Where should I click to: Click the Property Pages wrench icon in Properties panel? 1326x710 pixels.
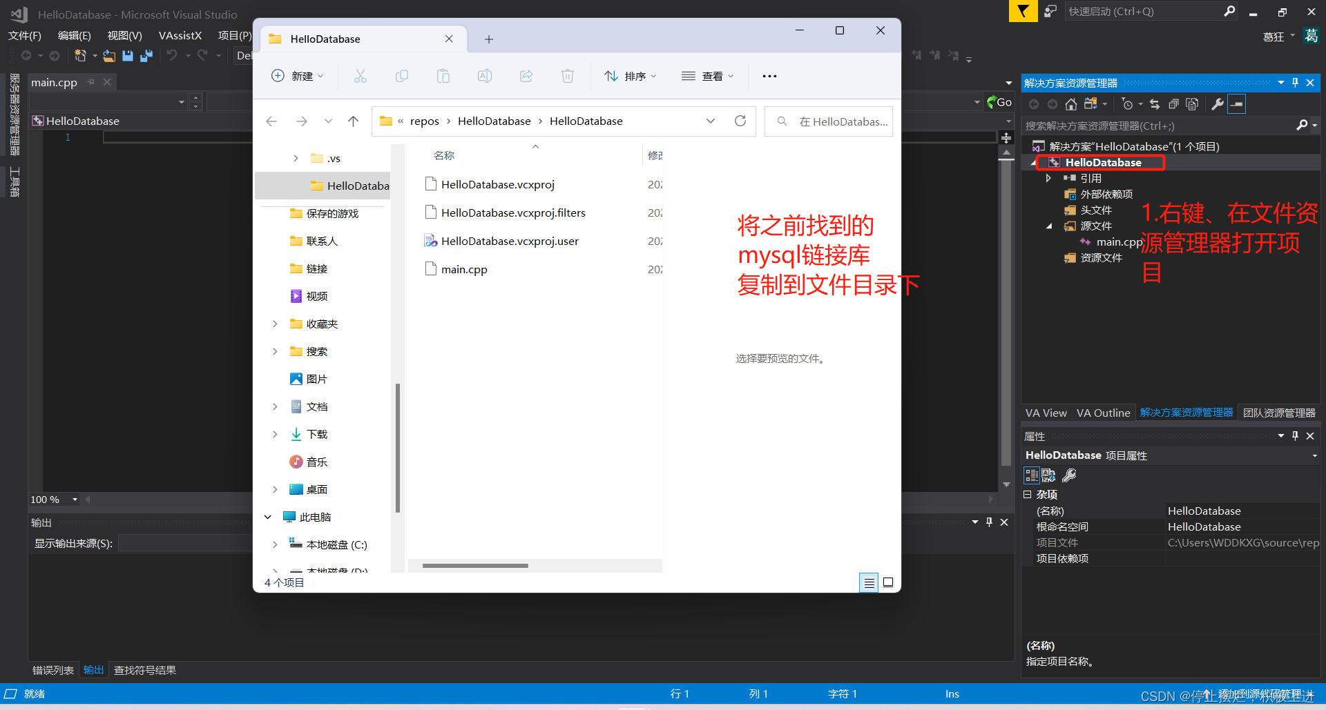[1069, 475]
